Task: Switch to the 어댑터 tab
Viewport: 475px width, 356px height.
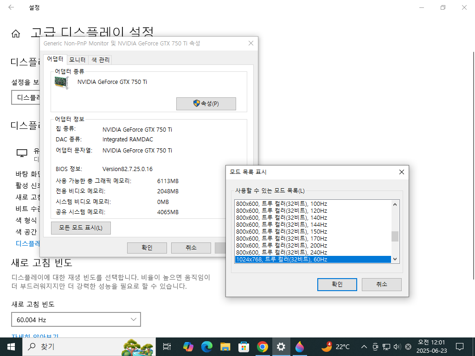Action: (55, 59)
